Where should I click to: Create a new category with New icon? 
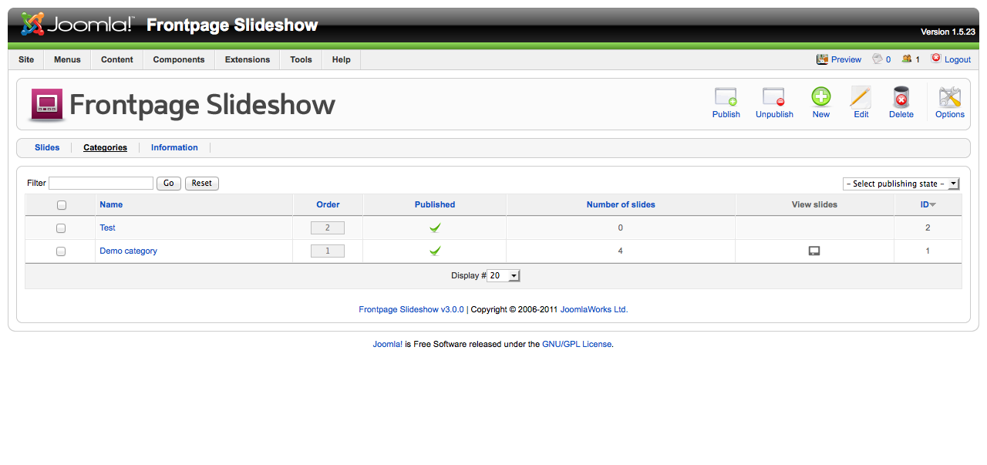click(x=821, y=96)
